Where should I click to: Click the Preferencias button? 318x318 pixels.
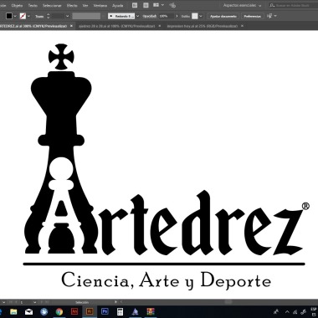click(253, 16)
